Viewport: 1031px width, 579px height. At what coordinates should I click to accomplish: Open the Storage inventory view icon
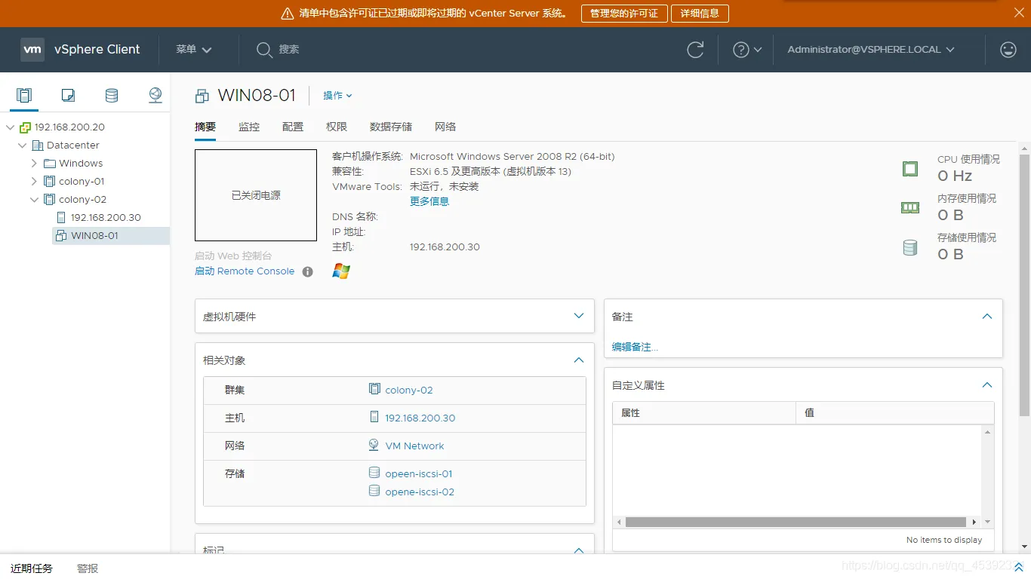tap(112, 95)
